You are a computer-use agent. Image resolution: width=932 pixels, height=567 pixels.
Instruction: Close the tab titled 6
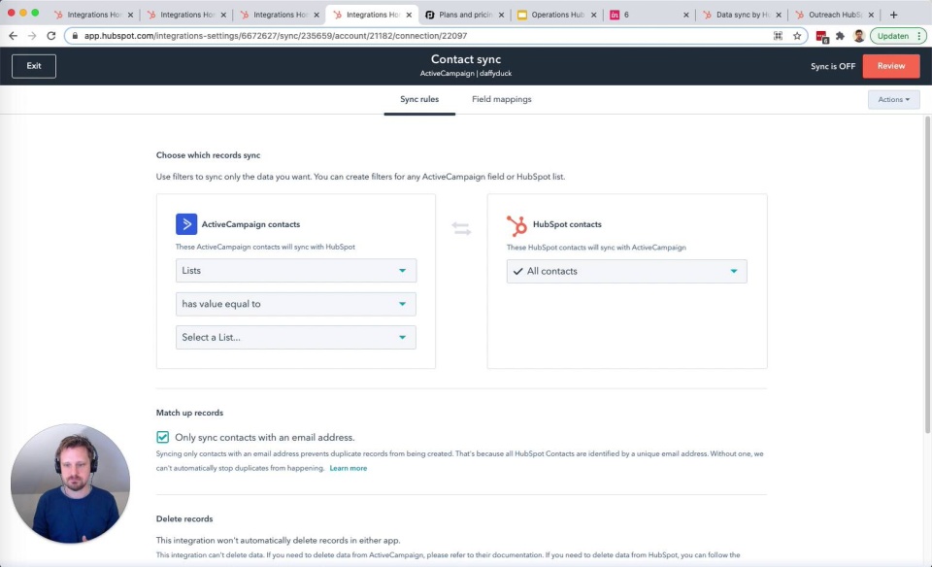686,15
